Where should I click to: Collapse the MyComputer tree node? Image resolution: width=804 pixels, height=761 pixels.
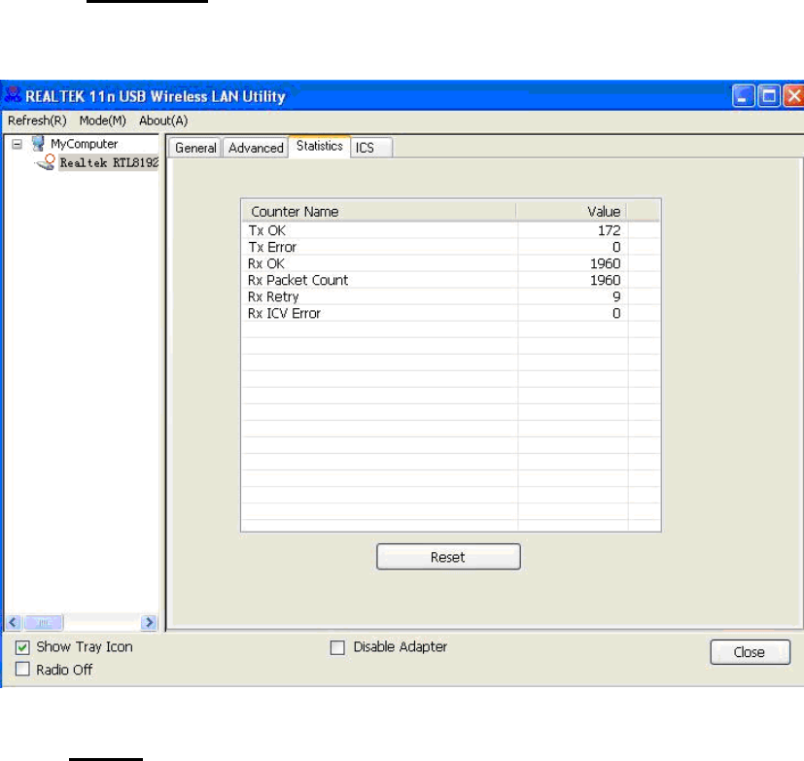pyautogui.click(x=17, y=144)
